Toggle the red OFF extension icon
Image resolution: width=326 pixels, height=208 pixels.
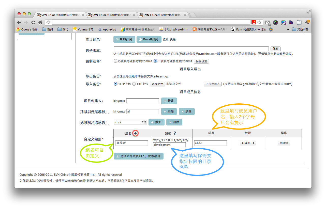[x=253, y=22]
